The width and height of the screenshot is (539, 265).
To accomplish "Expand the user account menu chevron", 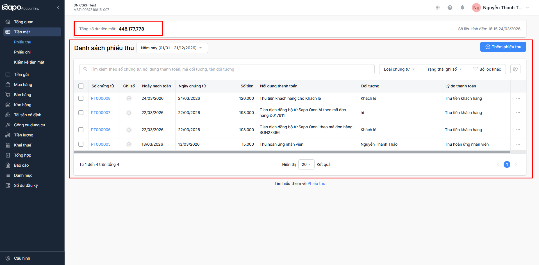I will click(x=527, y=8).
